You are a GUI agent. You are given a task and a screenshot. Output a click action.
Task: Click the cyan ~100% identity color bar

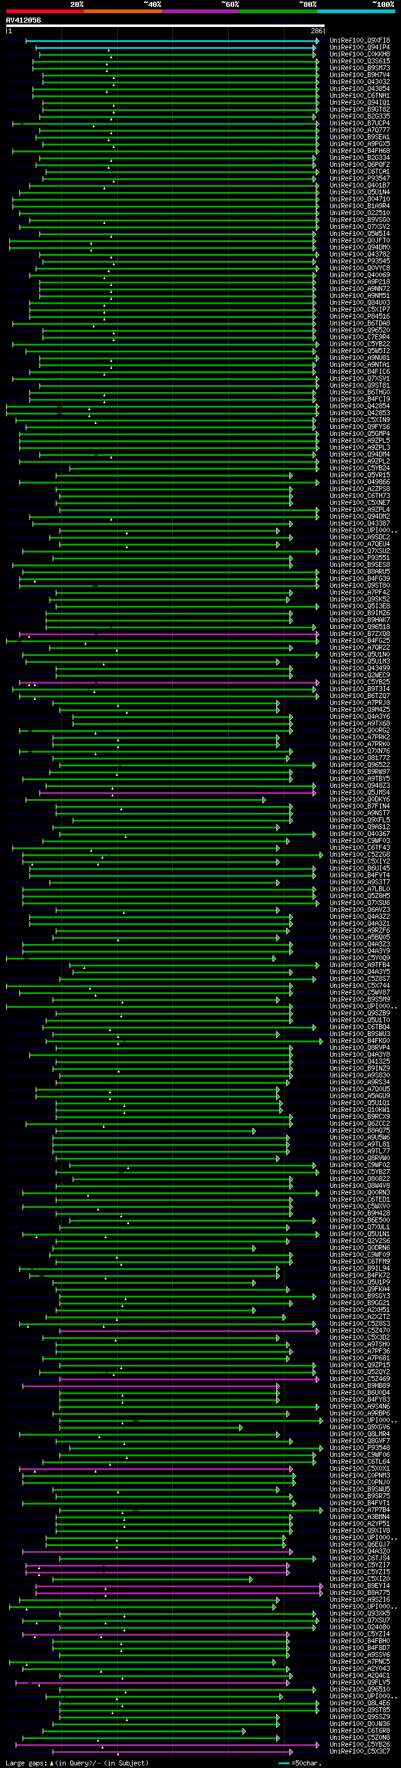point(356,11)
